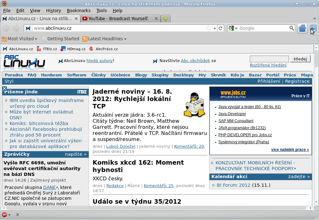Click the site favicon in address bar
Image resolution: width=319 pixels, height=220 pixels.
tap(28, 28)
